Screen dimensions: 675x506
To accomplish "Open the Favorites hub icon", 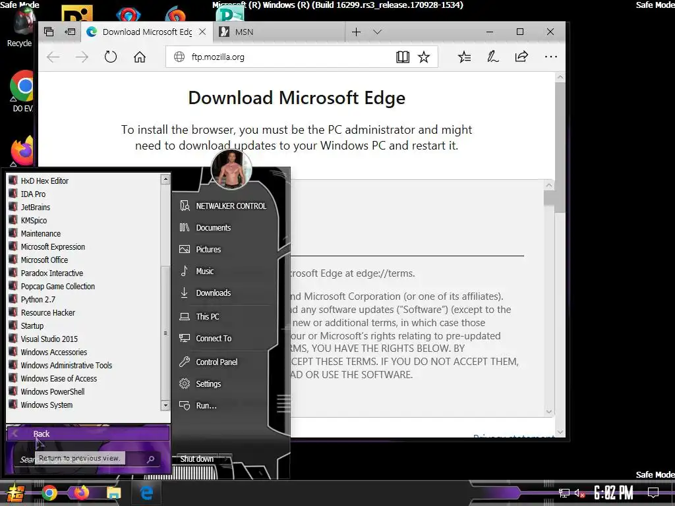I will (x=465, y=57).
